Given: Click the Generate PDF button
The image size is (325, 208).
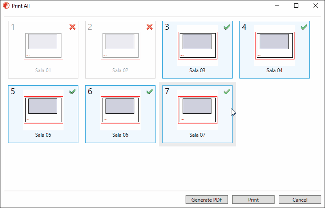Looking at the screenshot, I should [207, 200].
